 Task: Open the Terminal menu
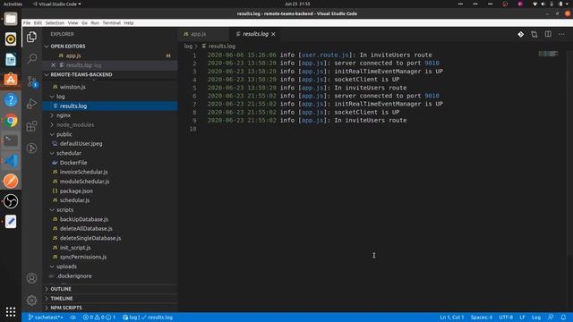click(x=111, y=22)
